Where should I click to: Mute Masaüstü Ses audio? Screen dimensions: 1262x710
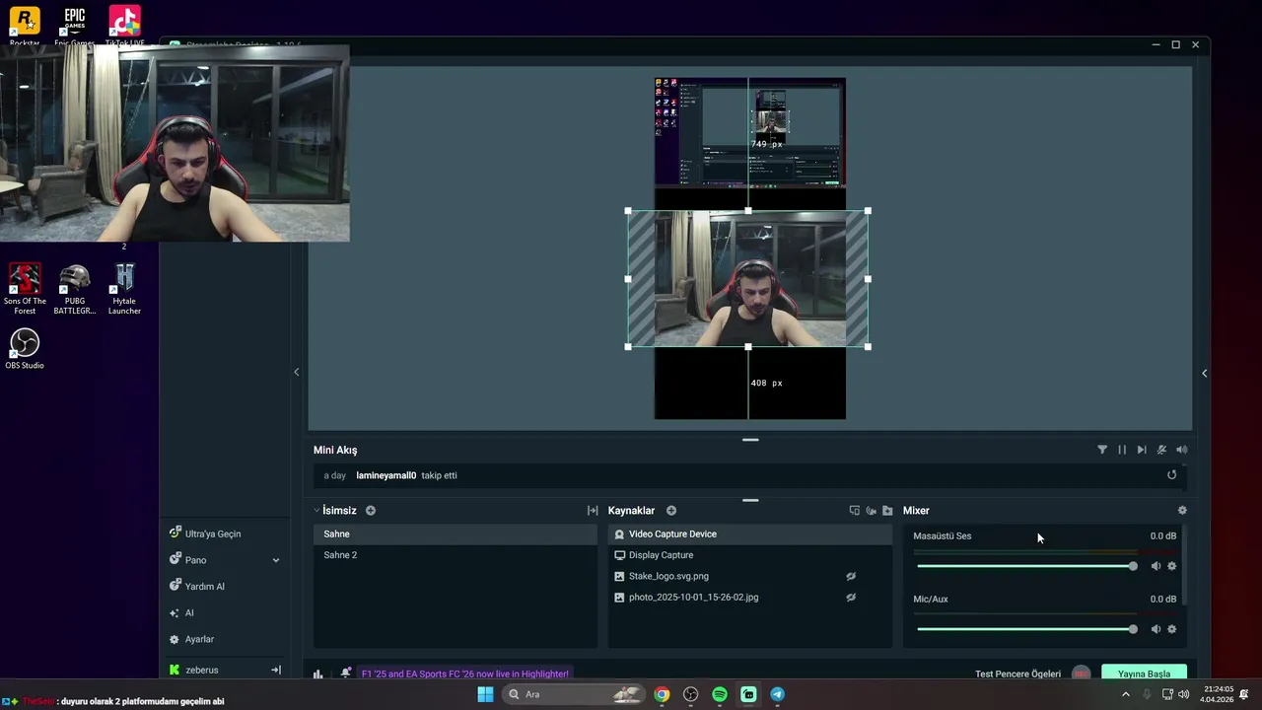tap(1156, 566)
